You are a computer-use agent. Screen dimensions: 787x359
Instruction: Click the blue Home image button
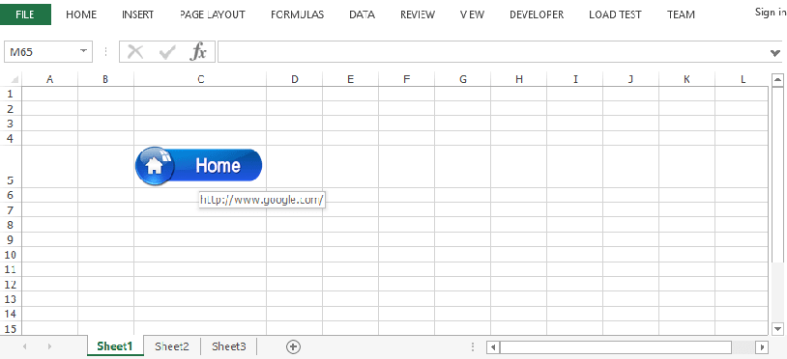(x=199, y=166)
